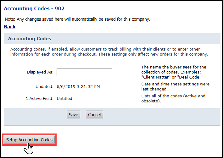This screenshot has width=223, height=158.
Task: Click the accounting codes description paragraph
Action: (109, 52)
